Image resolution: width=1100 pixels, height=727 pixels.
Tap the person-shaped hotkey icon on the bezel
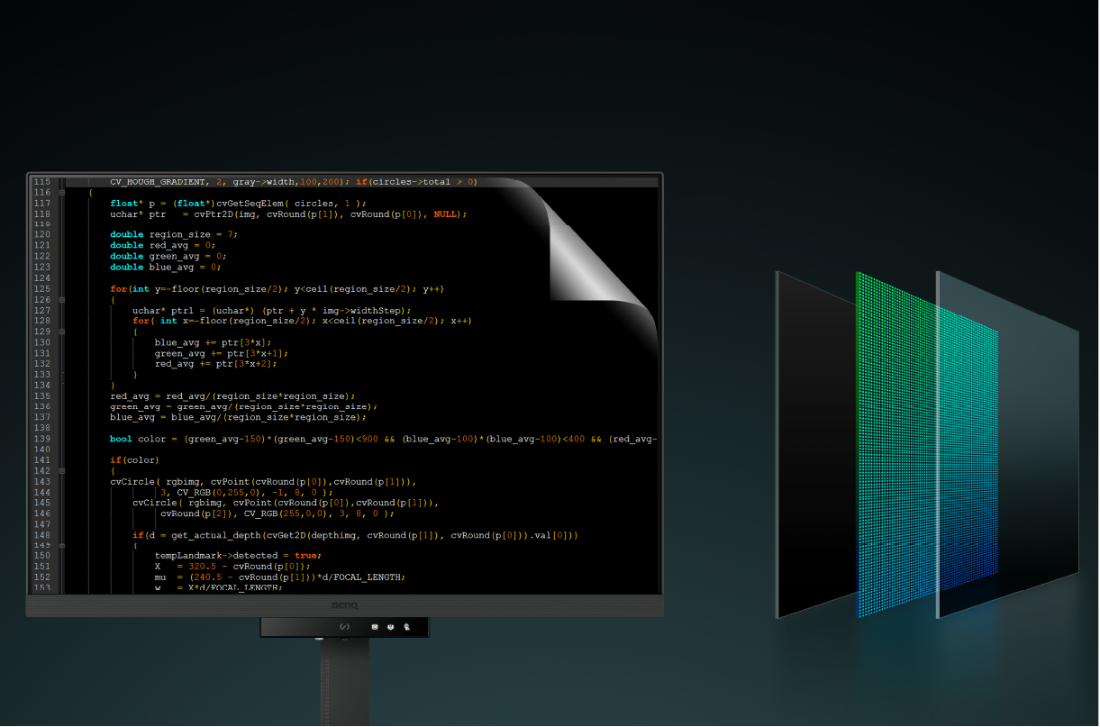coord(407,627)
